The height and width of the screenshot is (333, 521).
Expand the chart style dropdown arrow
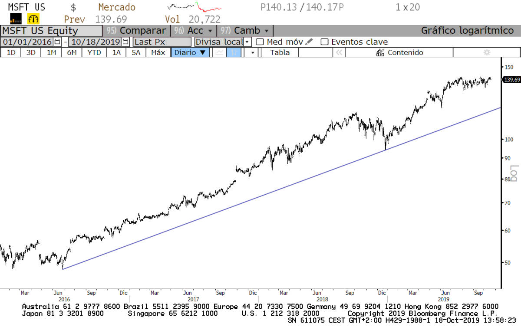(252, 52)
